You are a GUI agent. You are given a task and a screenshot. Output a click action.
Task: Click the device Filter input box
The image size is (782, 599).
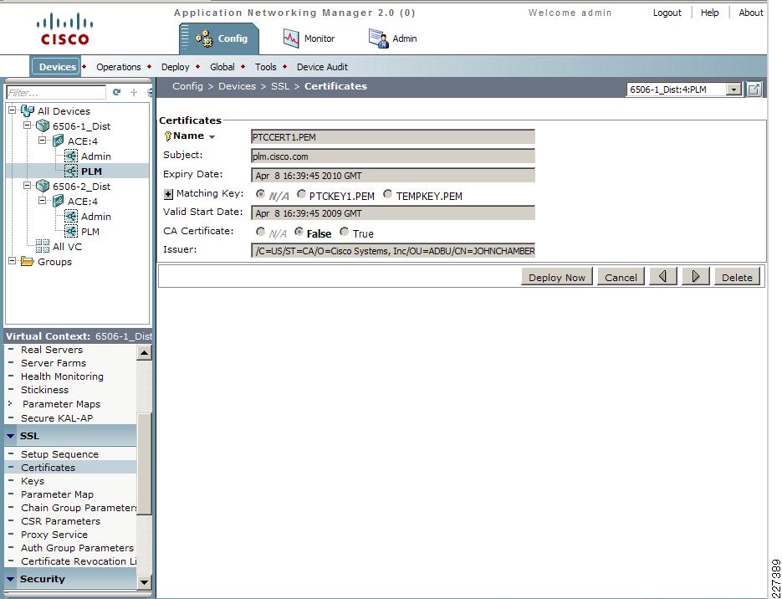[x=56, y=93]
